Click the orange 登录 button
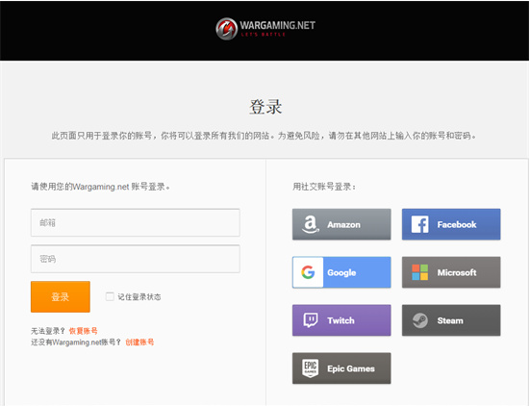The height and width of the screenshot is (406, 530). pos(61,297)
